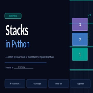Click the presenter name 'Arun Verma'
The width and height of the screenshot is (93, 93).
coord(22,67)
